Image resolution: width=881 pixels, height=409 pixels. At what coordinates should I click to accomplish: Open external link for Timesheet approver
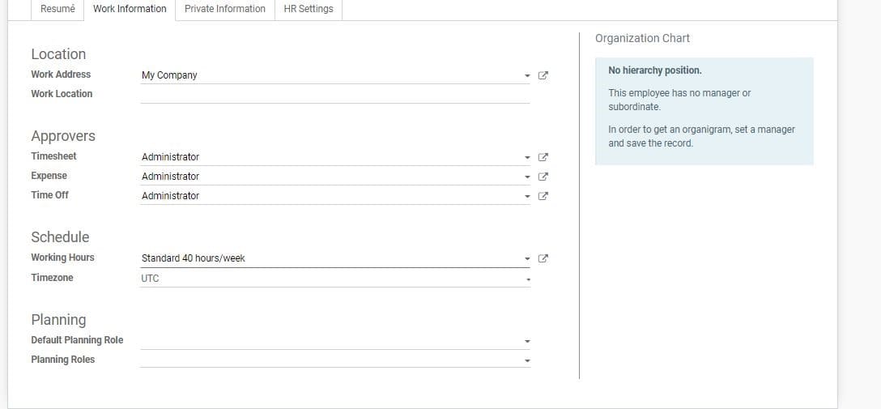pyautogui.click(x=543, y=157)
